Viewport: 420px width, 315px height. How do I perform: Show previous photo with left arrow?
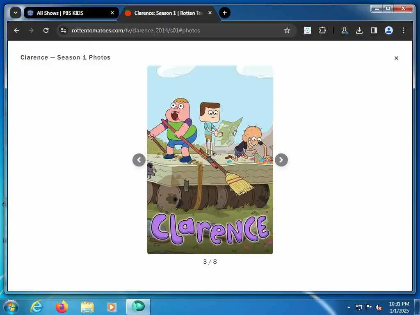[139, 160]
